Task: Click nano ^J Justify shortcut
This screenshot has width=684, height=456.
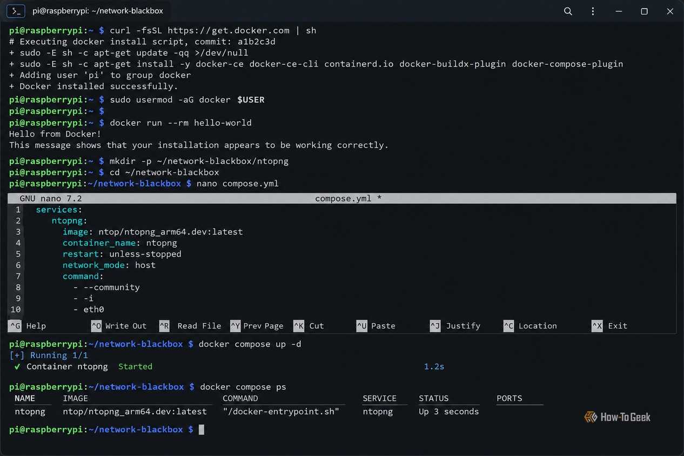Action: (455, 326)
